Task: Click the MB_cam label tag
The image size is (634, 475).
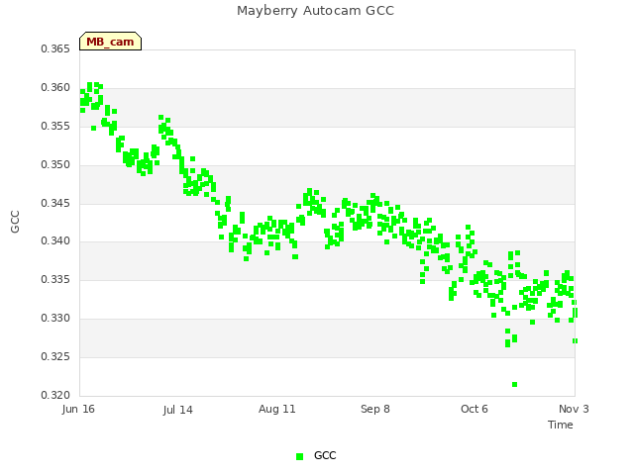Action: tap(110, 42)
